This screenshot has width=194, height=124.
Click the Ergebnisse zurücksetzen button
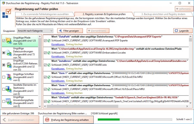click(20, 120)
